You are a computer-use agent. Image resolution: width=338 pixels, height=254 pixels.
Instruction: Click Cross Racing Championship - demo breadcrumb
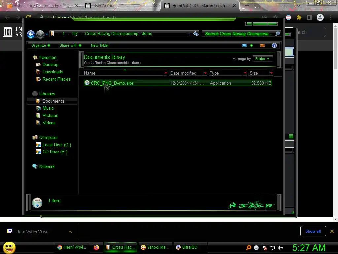click(118, 34)
